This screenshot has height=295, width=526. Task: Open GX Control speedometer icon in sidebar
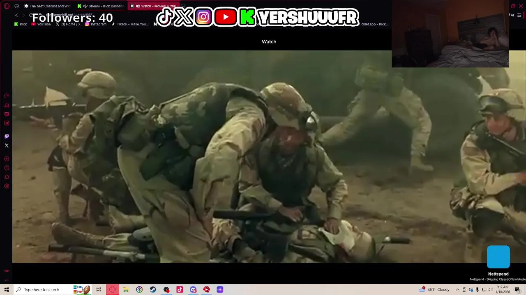[7, 96]
